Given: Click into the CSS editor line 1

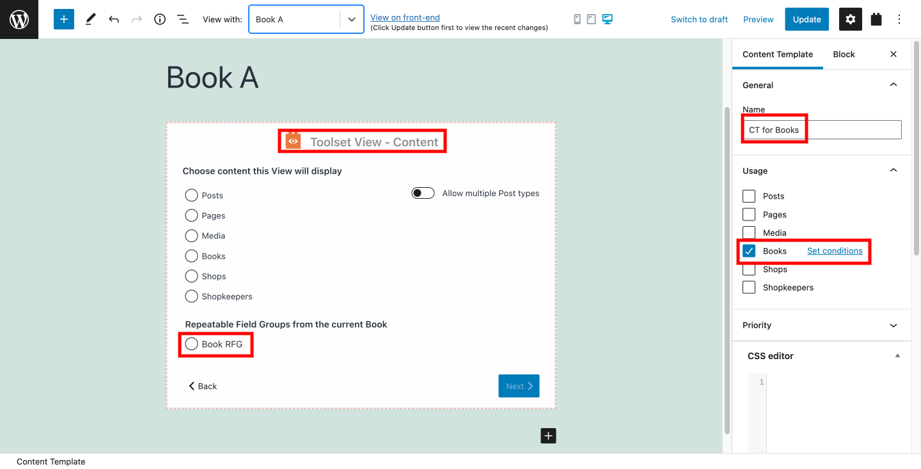Looking at the screenshot, I should click(835, 382).
